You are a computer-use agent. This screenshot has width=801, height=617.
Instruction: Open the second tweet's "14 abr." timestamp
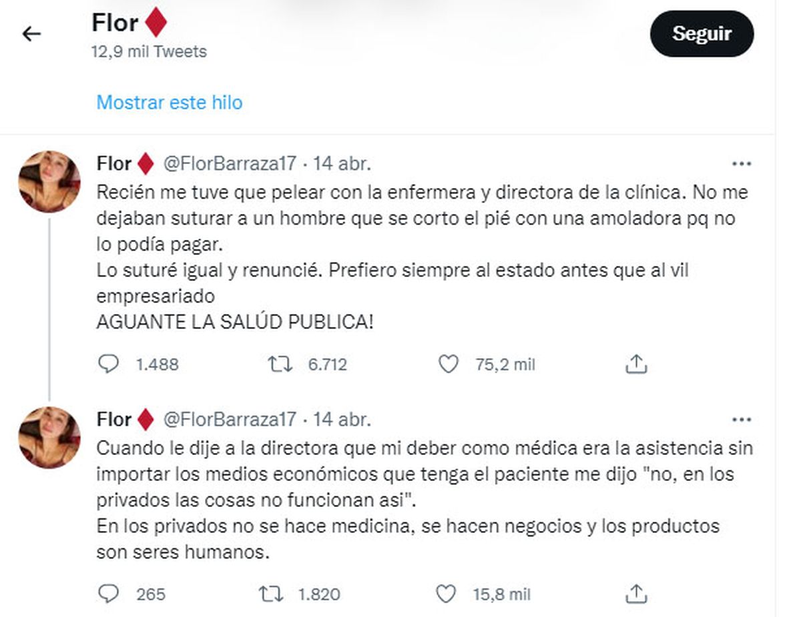click(x=342, y=420)
